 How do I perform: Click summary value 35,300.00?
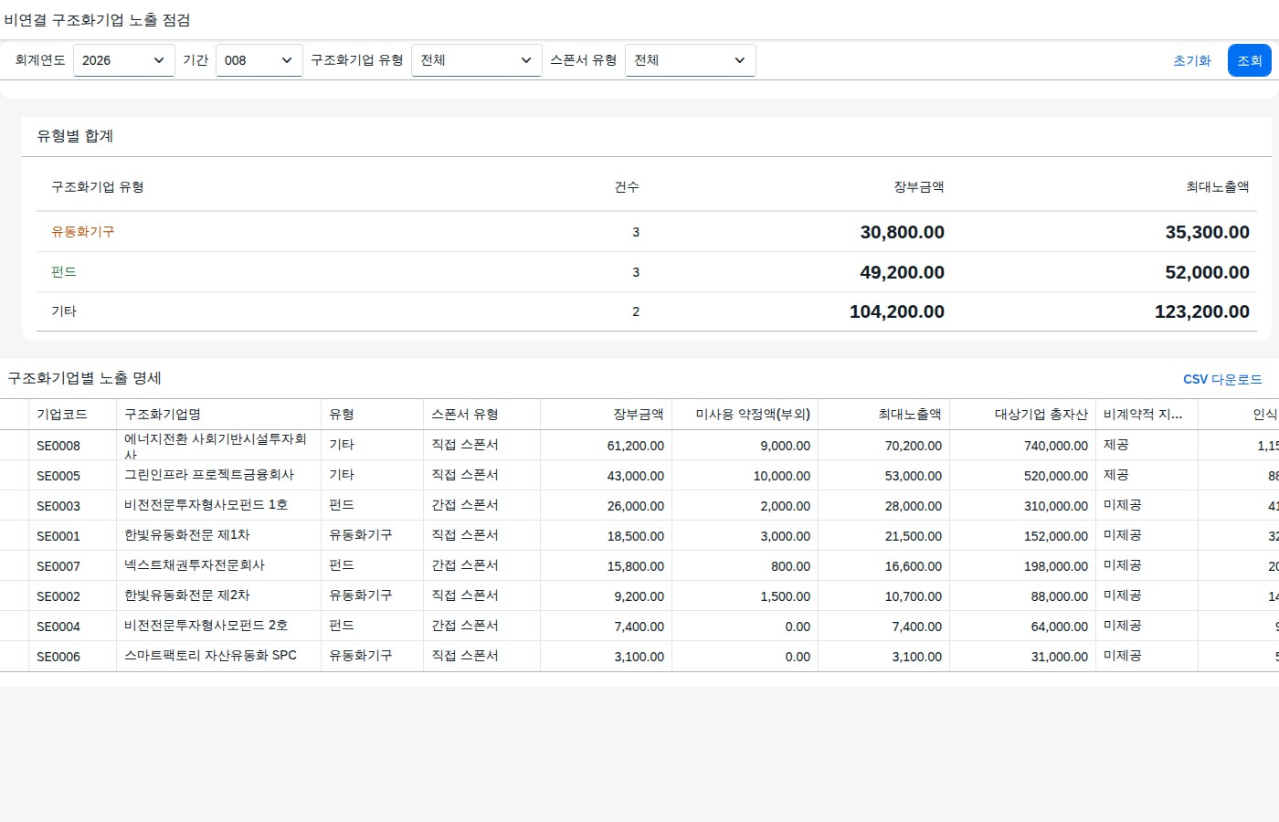[x=1207, y=233]
